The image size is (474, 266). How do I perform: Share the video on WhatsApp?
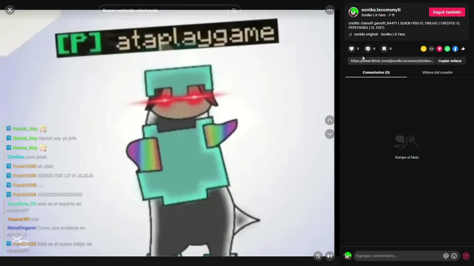pos(447,49)
